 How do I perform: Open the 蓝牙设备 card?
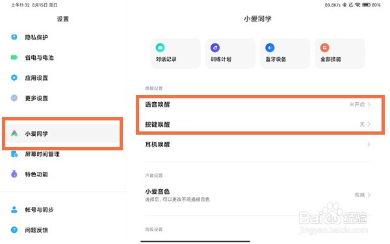tap(285, 53)
